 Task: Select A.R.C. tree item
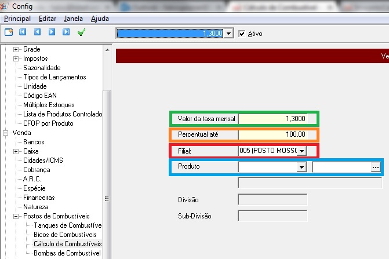(32, 179)
